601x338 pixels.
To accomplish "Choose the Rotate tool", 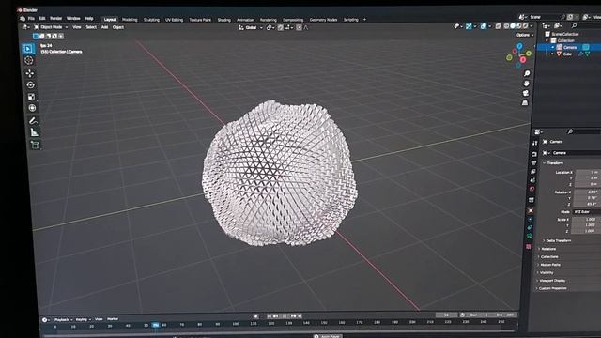I will [x=31, y=85].
